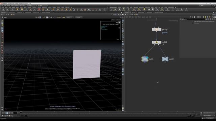Open the No cam camera menu

click(x=118, y=20)
